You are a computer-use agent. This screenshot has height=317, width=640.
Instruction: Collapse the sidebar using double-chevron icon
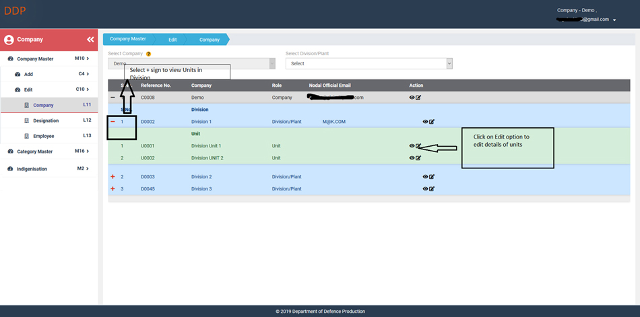click(90, 40)
